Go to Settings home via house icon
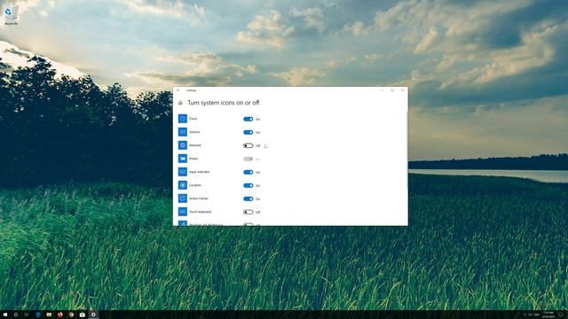568x319 pixels. click(180, 103)
